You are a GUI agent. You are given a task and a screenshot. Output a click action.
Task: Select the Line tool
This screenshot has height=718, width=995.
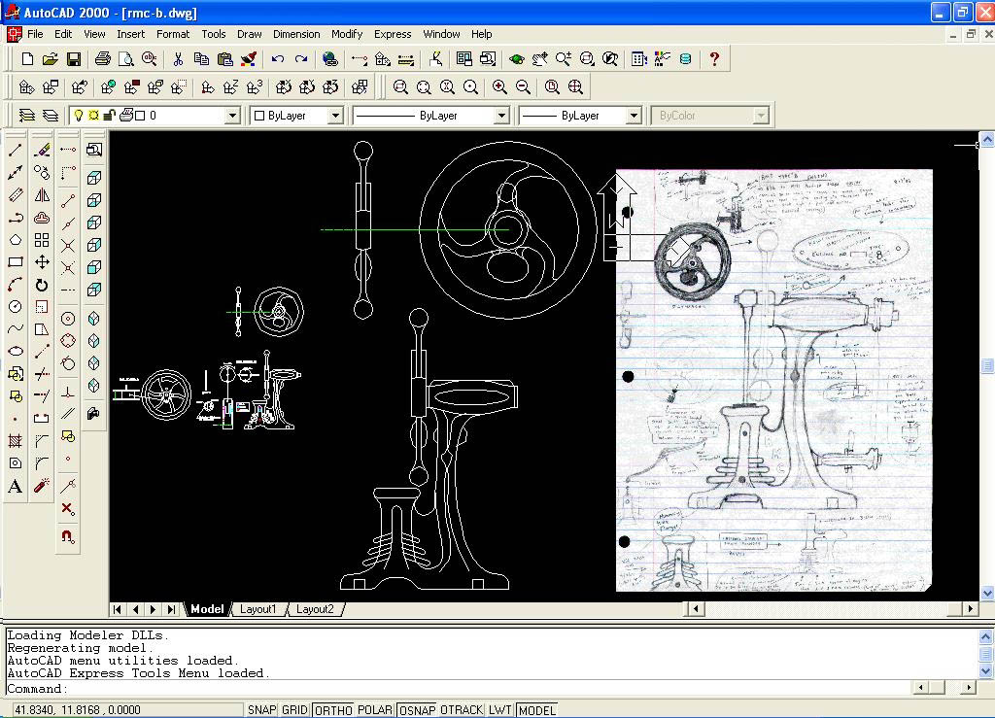[14, 151]
